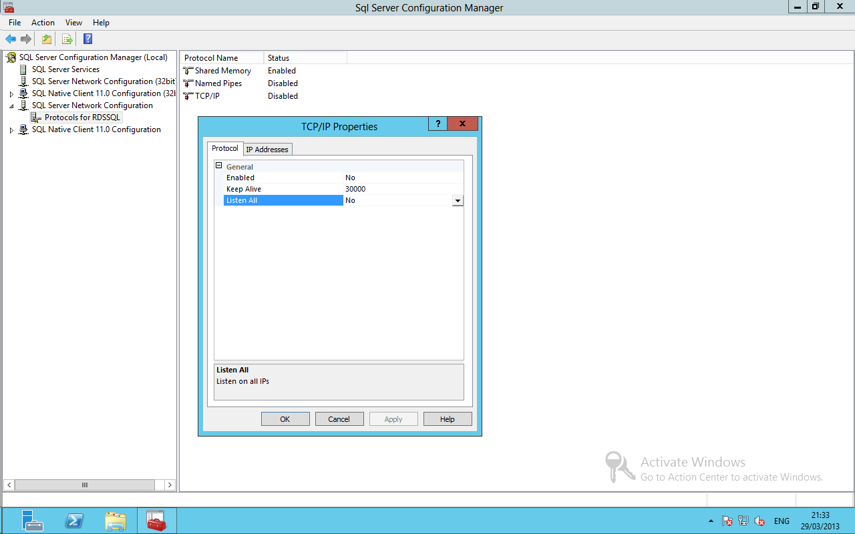Select SQL Native Client 11.0 Configuration (32bit) label

point(104,93)
